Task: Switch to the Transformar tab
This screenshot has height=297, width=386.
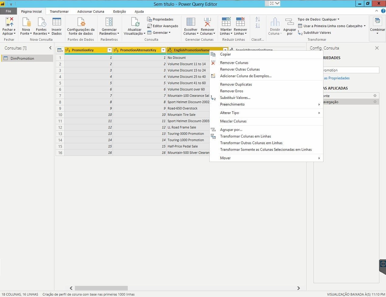Action: point(59,12)
